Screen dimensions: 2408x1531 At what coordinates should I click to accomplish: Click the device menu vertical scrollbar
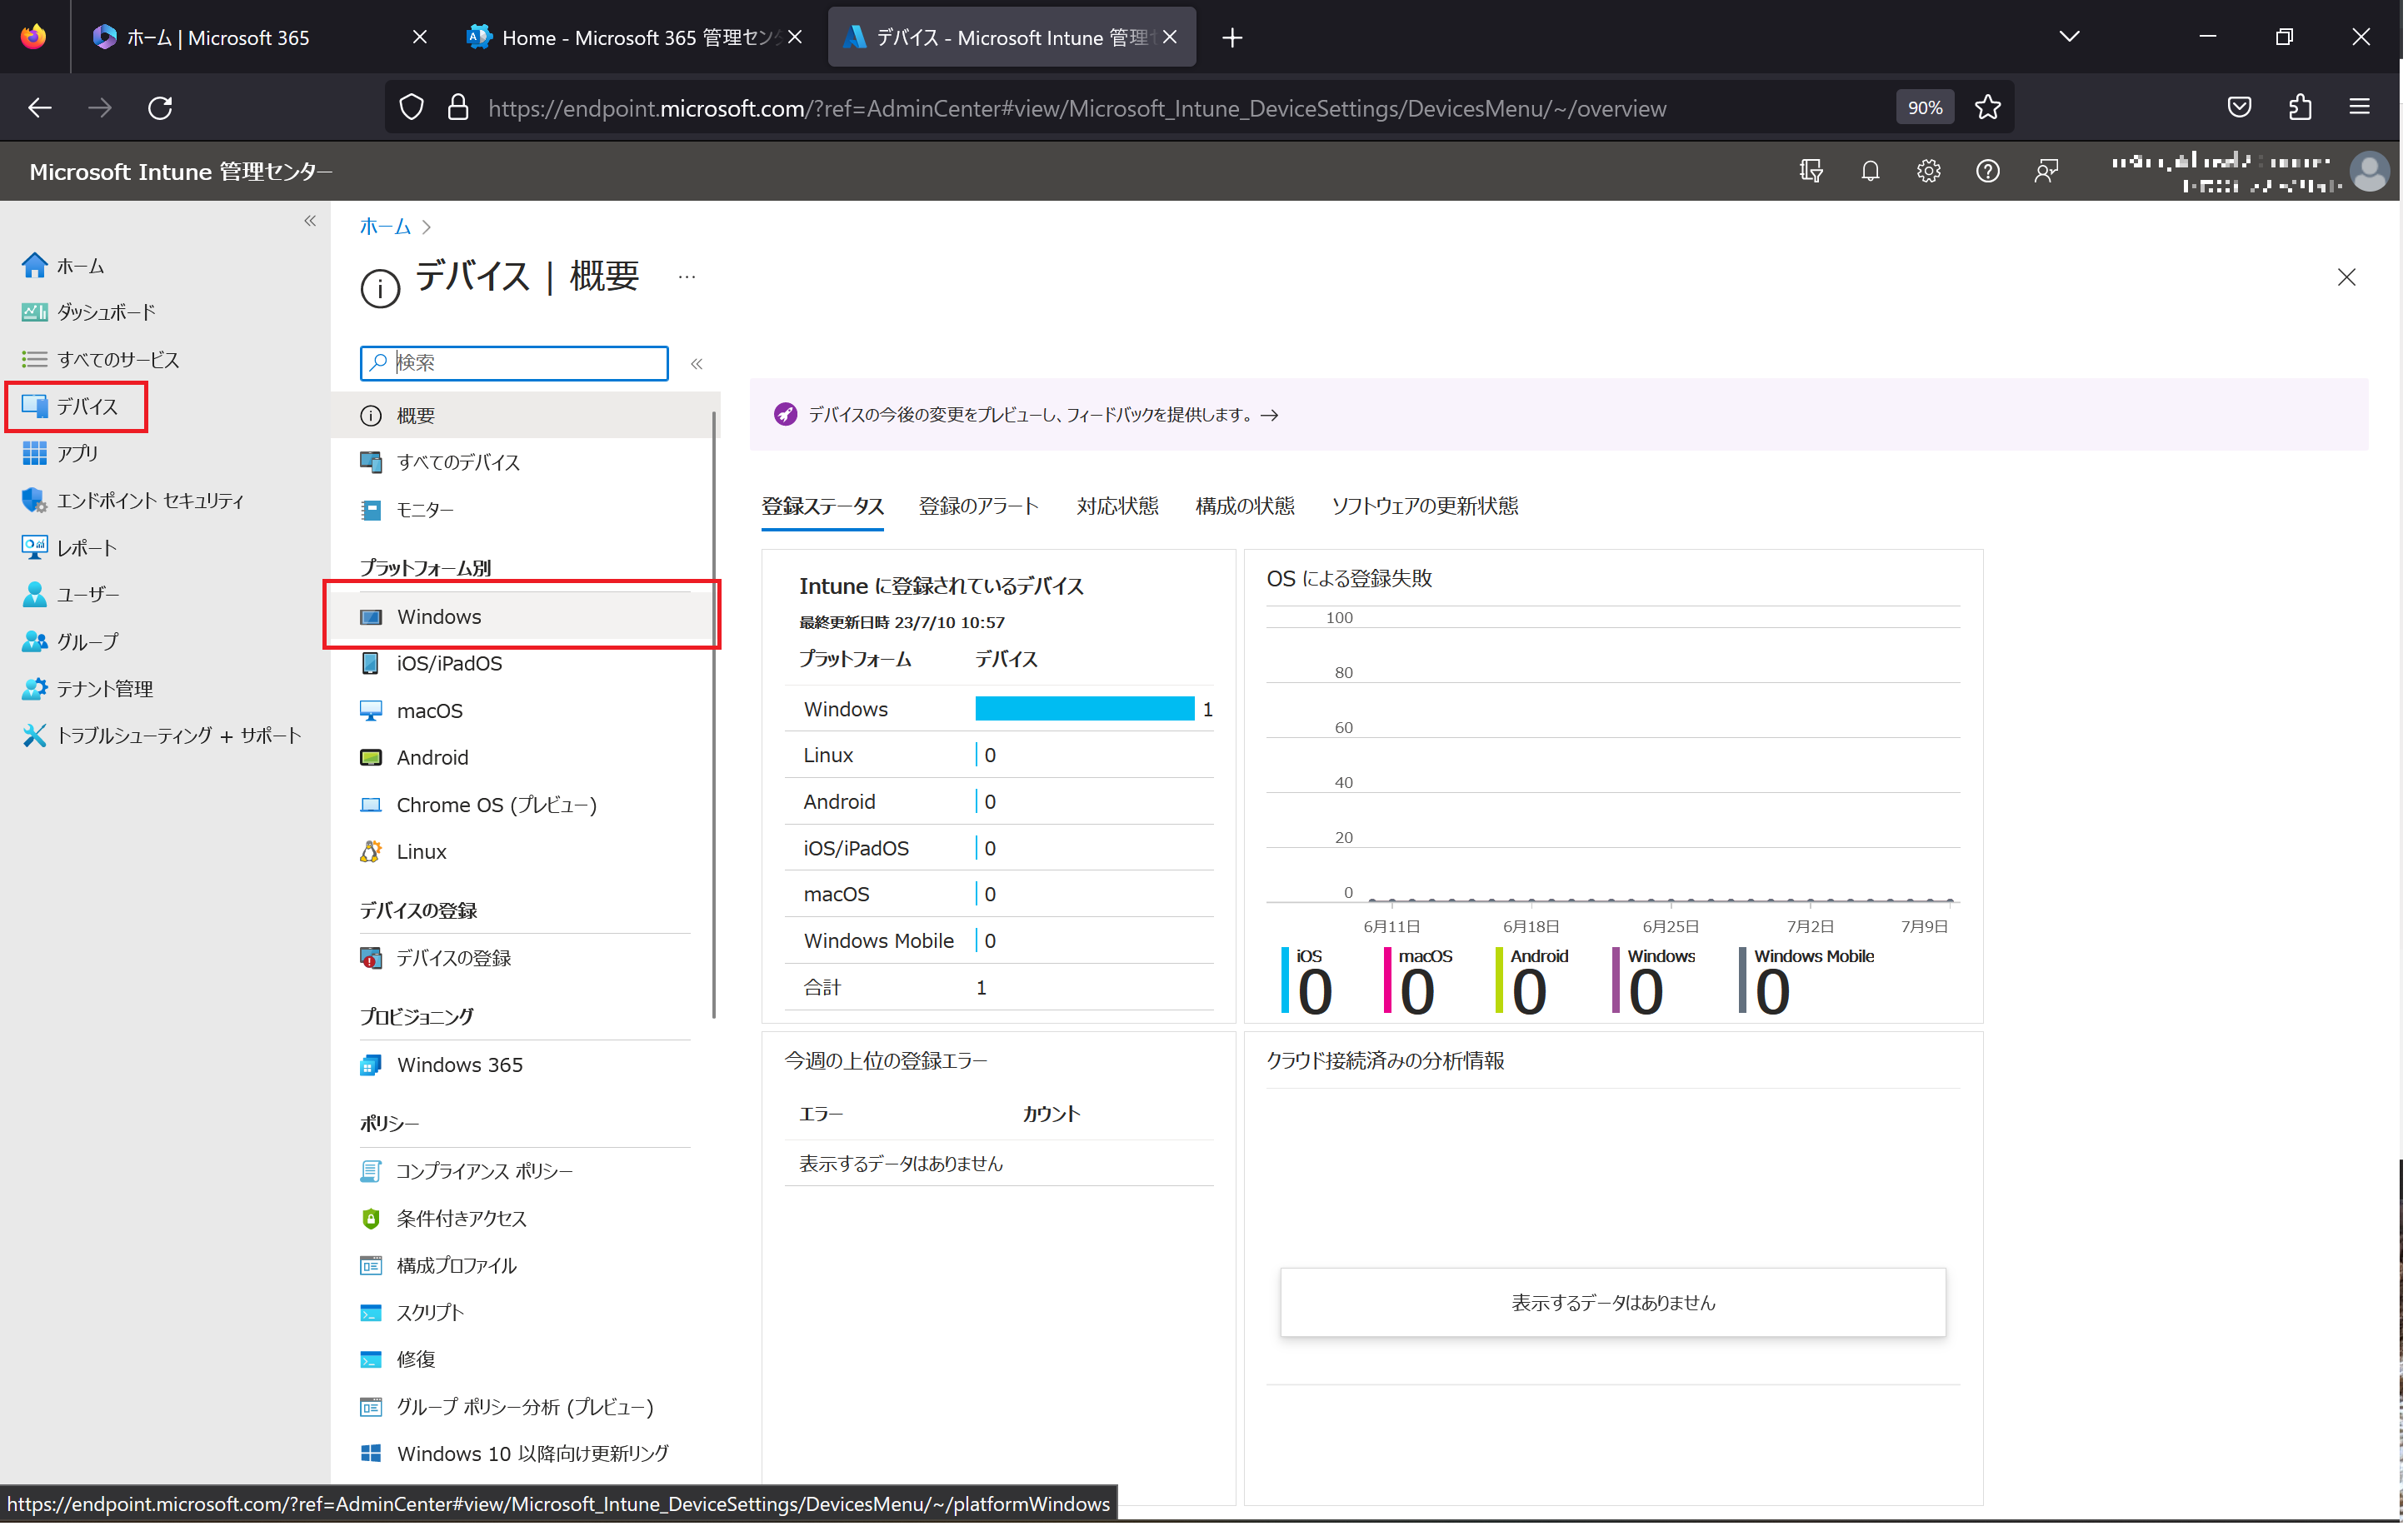[x=715, y=716]
